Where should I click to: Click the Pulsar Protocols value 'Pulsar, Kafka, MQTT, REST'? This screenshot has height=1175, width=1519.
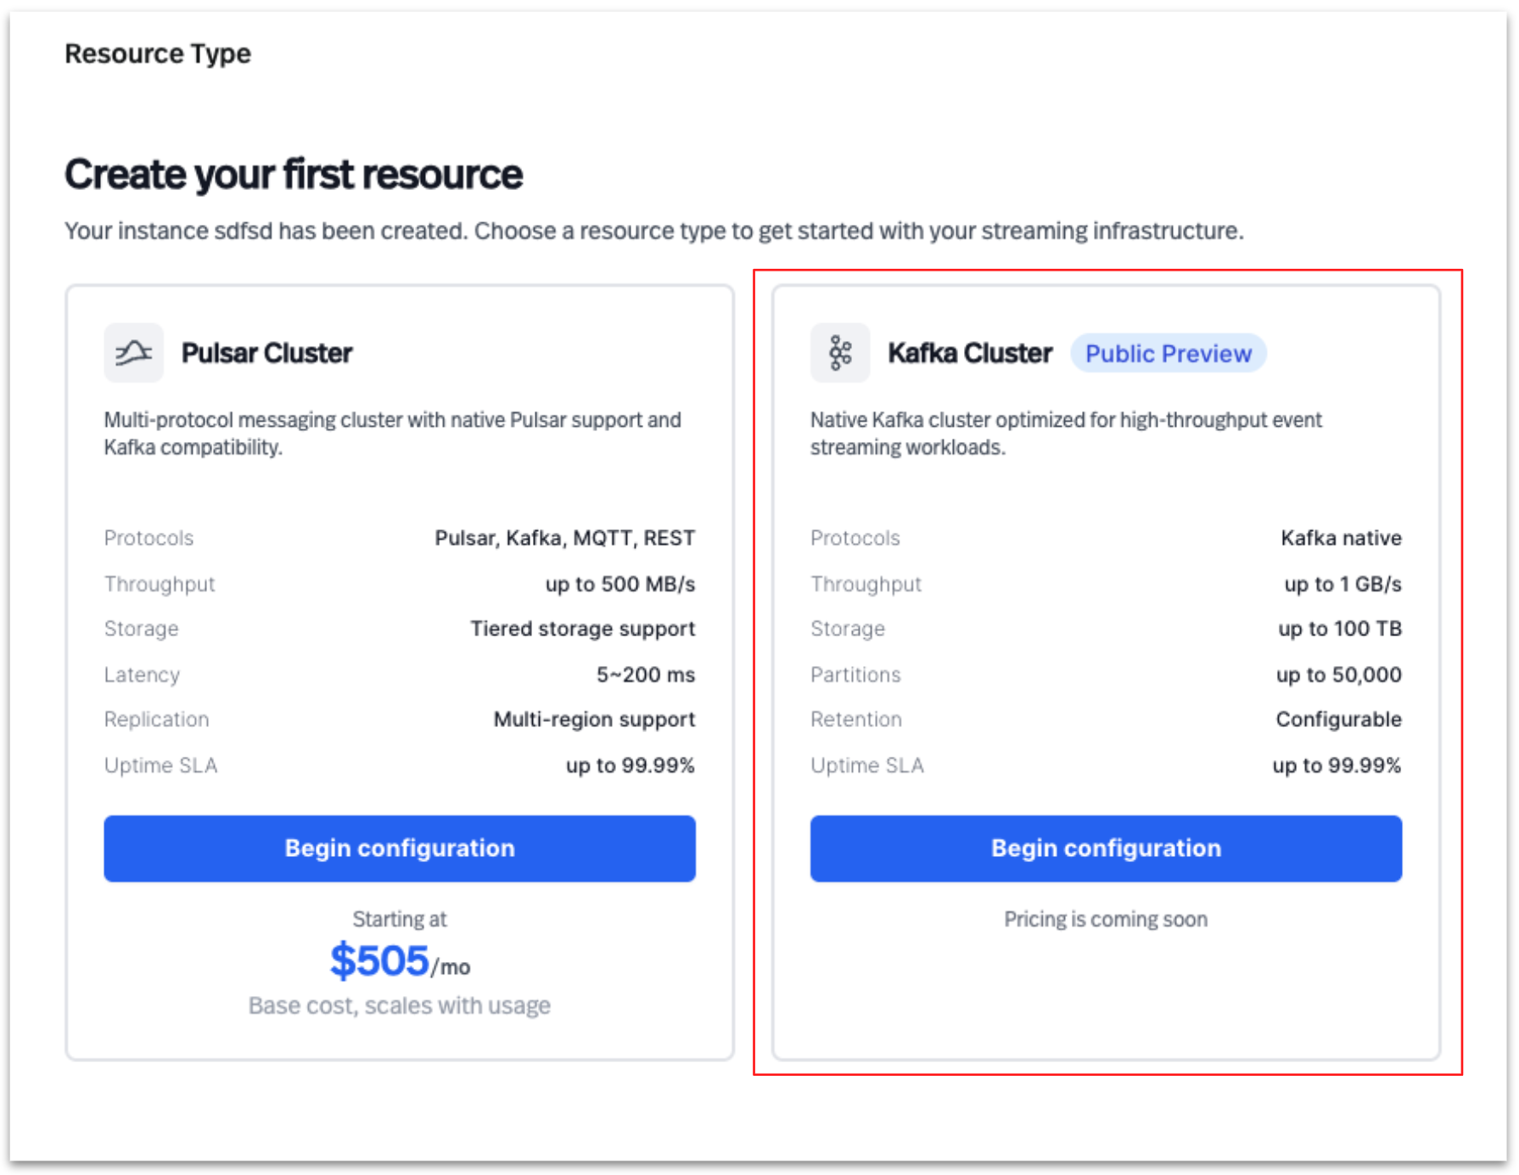pyautogui.click(x=564, y=538)
